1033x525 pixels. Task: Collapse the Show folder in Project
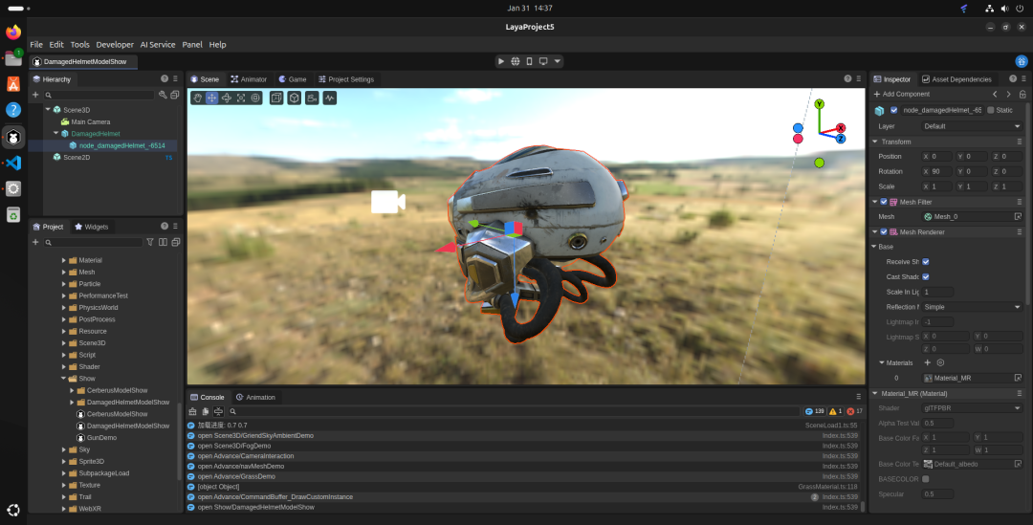tap(63, 379)
